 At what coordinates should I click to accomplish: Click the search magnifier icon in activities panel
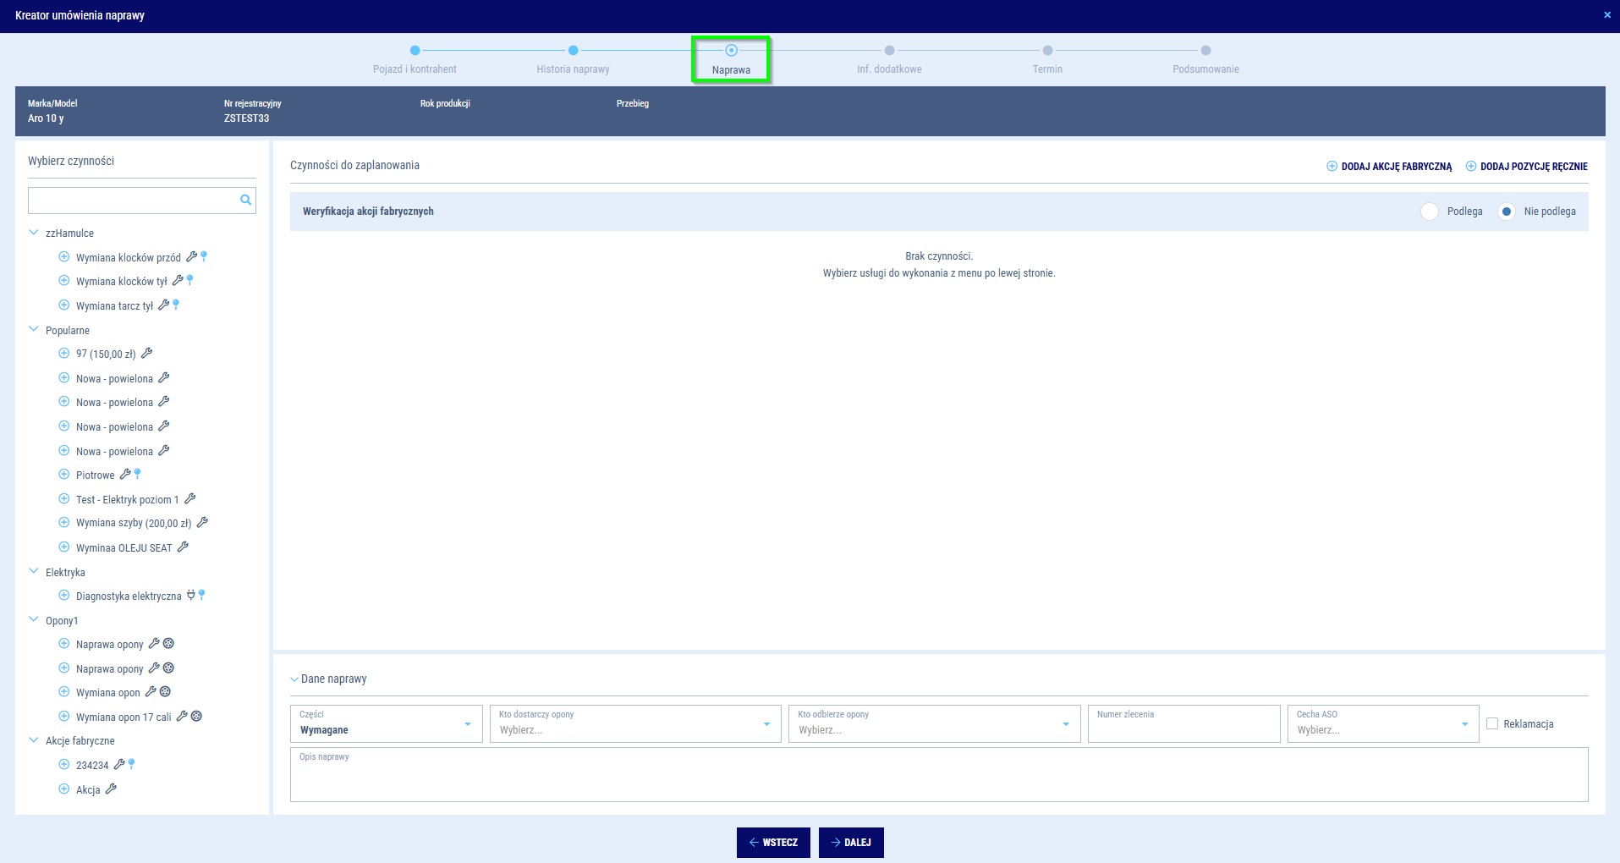[x=245, y=201]
